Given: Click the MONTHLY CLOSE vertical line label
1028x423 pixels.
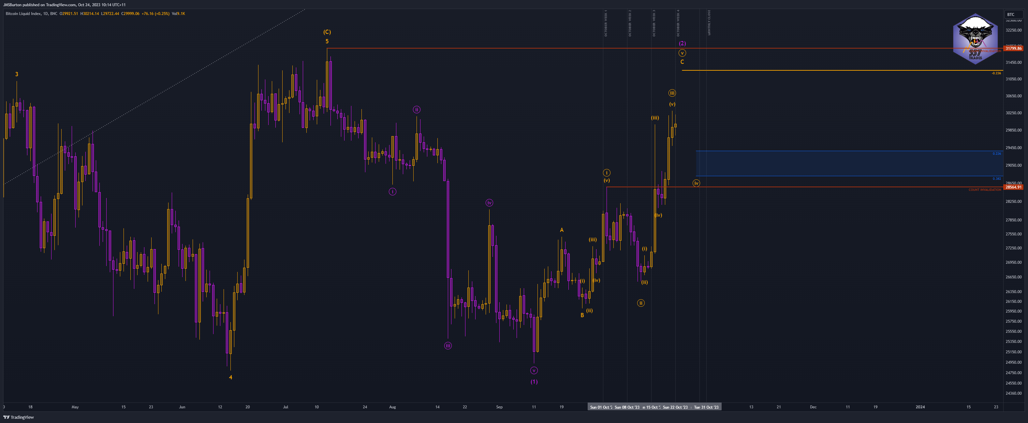Looking at the screenshot, I should pos(709,23).
